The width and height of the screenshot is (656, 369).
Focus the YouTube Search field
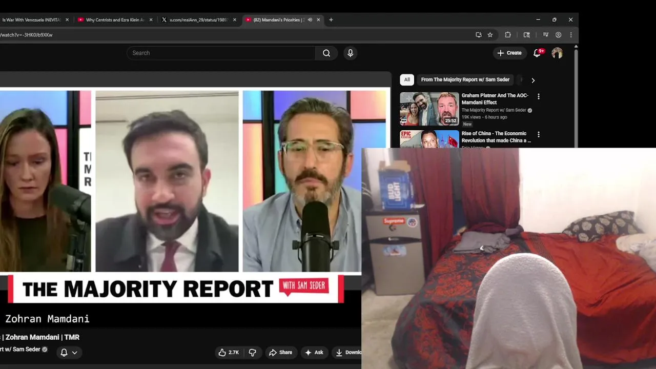click(x=221, y=53)
